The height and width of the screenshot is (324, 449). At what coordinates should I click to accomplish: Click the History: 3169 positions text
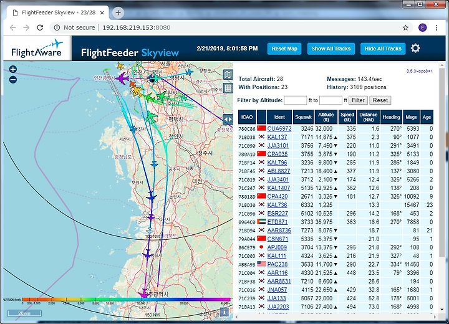pyautogui.click(x=357, y=87)
